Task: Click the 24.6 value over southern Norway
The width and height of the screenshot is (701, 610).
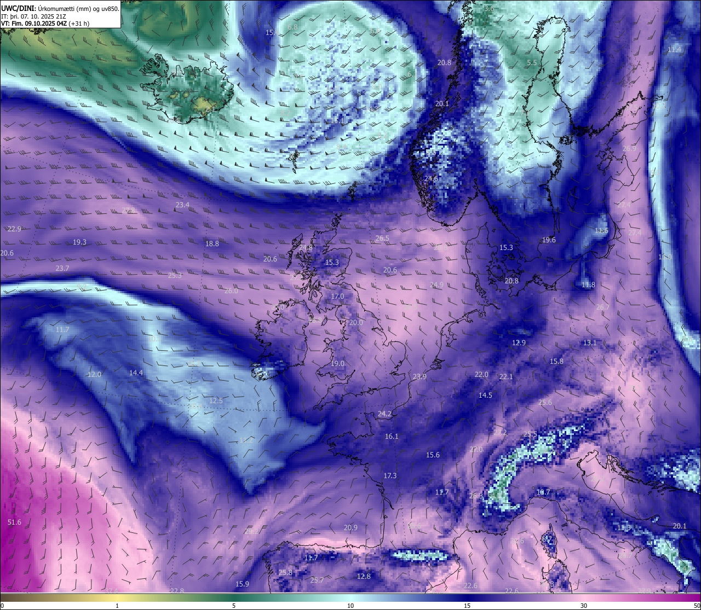Action: tap(430, 178)
